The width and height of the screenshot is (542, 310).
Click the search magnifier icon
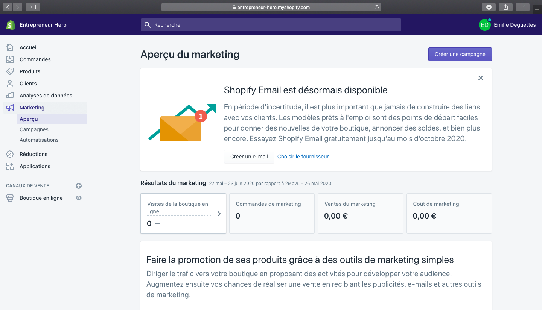coord(148,25)
